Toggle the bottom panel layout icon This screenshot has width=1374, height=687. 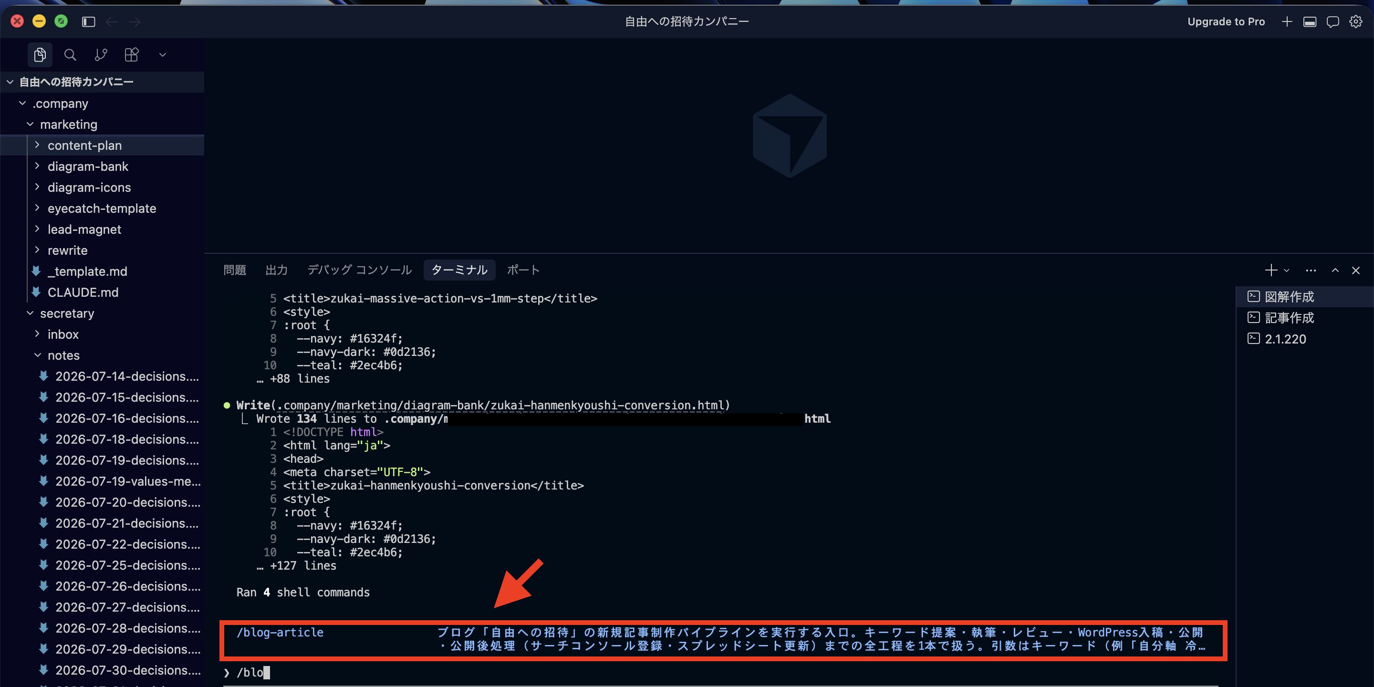click(1310, 21)
